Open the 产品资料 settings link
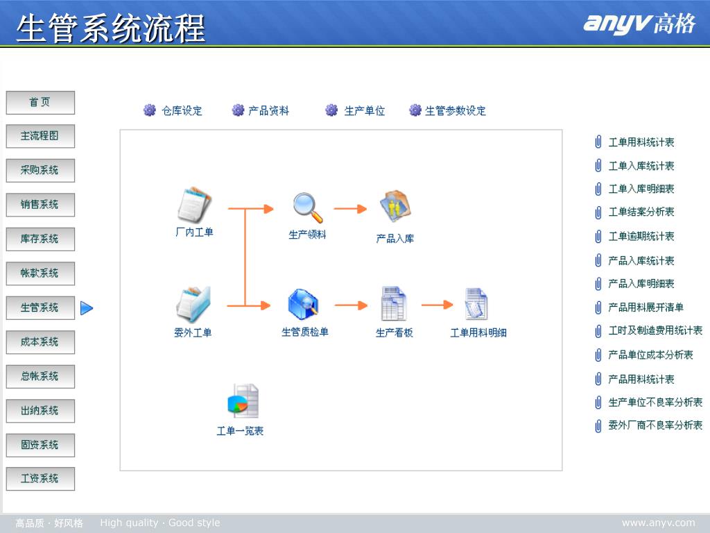Viewport: 710px width, 533px height. (268, 110)
